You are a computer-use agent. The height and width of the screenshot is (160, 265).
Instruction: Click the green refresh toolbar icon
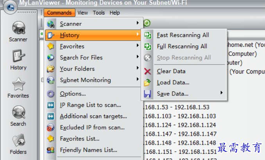[x=147, y=24]
